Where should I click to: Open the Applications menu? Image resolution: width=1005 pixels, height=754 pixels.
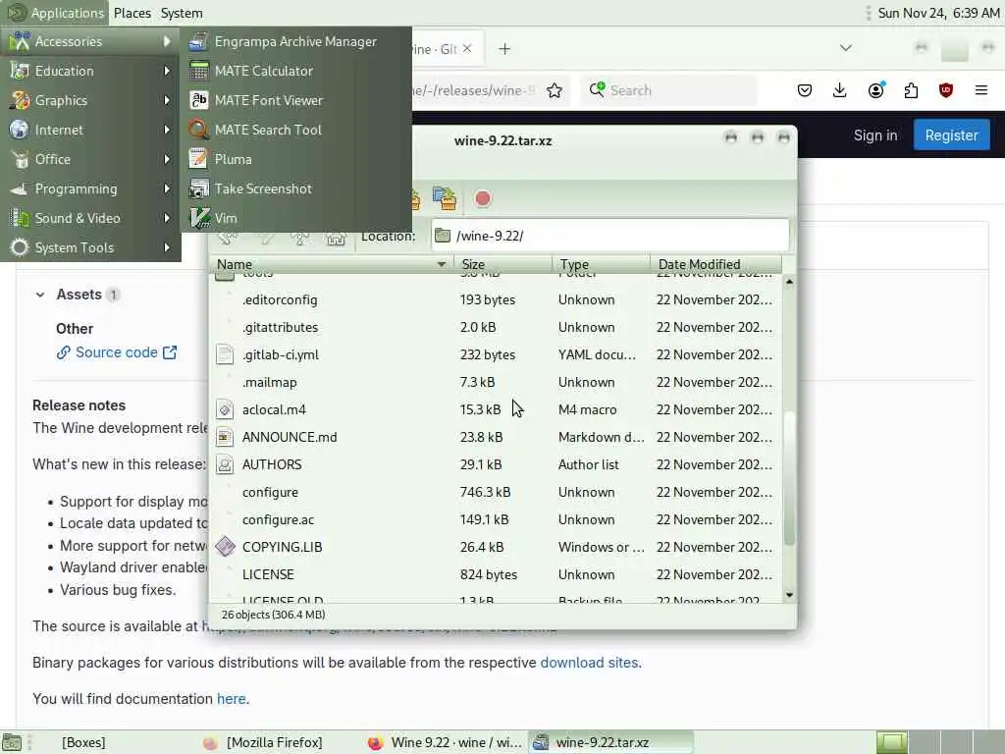tap(55, 13)
